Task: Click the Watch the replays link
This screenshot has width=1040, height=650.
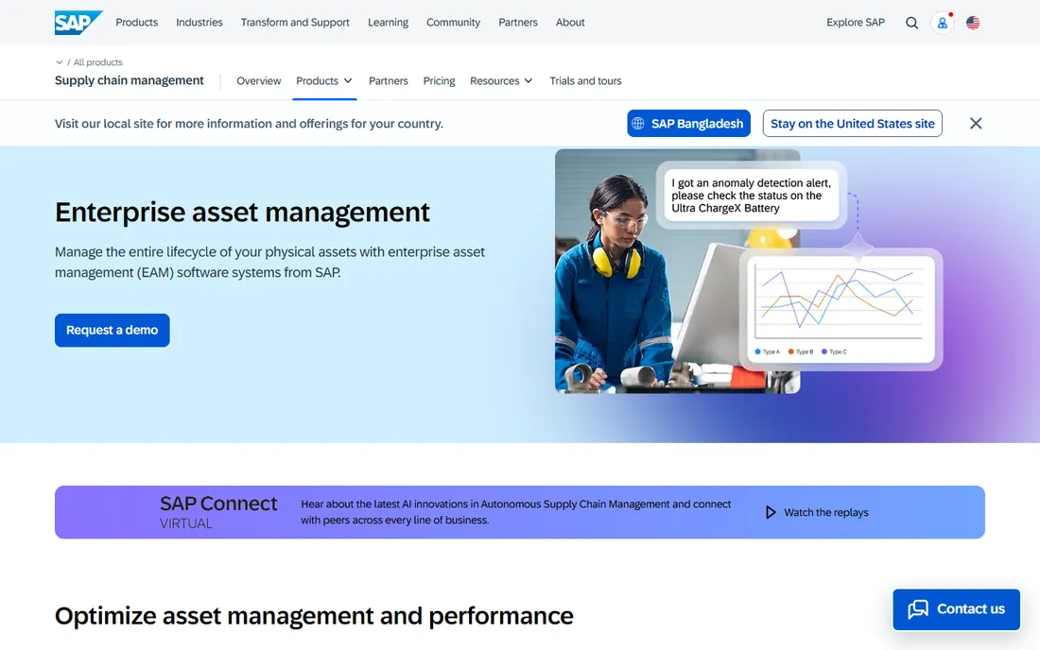Action: 825,512
